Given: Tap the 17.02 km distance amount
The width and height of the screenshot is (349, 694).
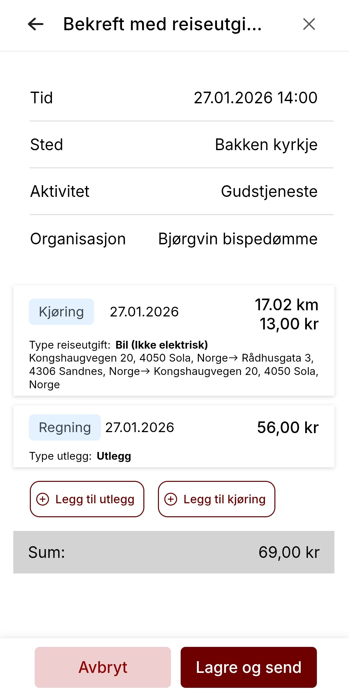Looking at the screenshot, I should pyautogui.click(x=286, y=305).
